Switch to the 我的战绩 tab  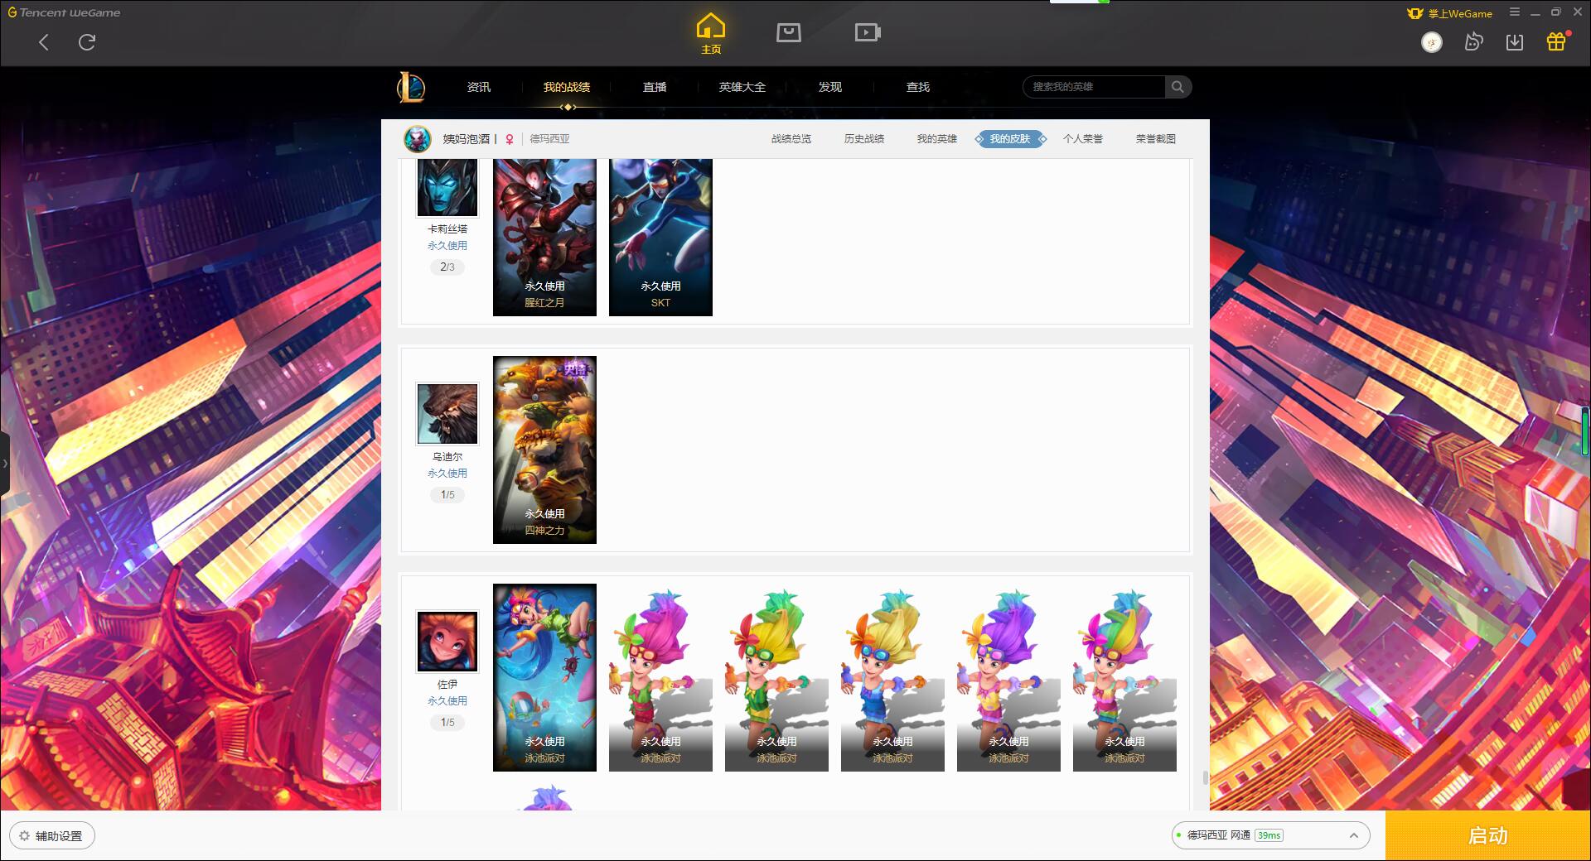(567, 87)
